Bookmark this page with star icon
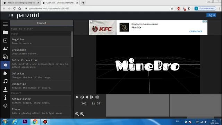Image resolution: width=222 pixels, height=125 pixels. 172,8
